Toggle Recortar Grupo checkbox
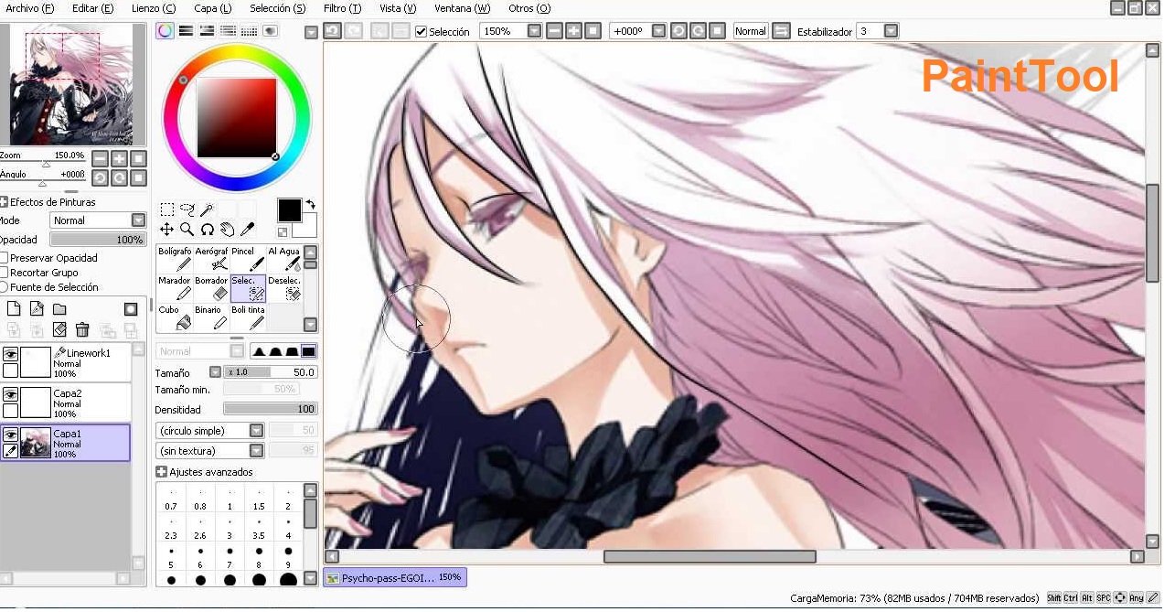Image resolution: width=1164 pixels, height=612 pixels. click(5, 273)
